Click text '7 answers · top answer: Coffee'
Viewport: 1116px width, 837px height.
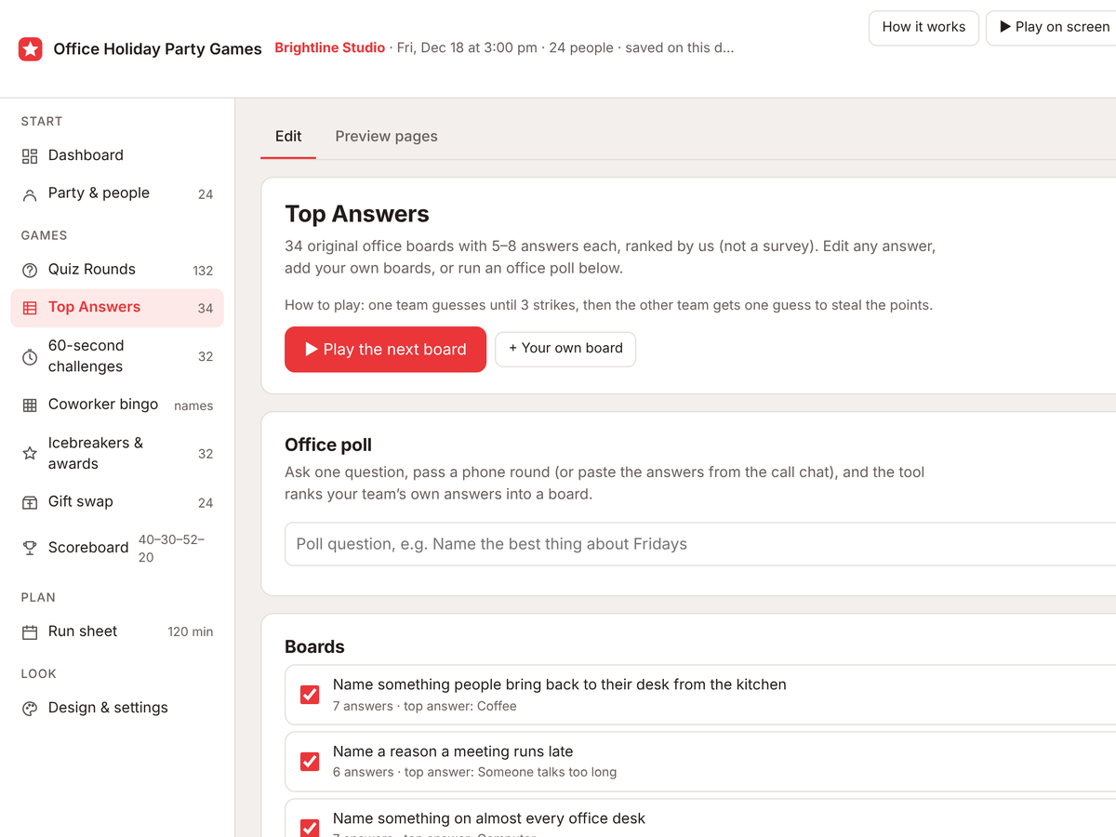(425, 706)
